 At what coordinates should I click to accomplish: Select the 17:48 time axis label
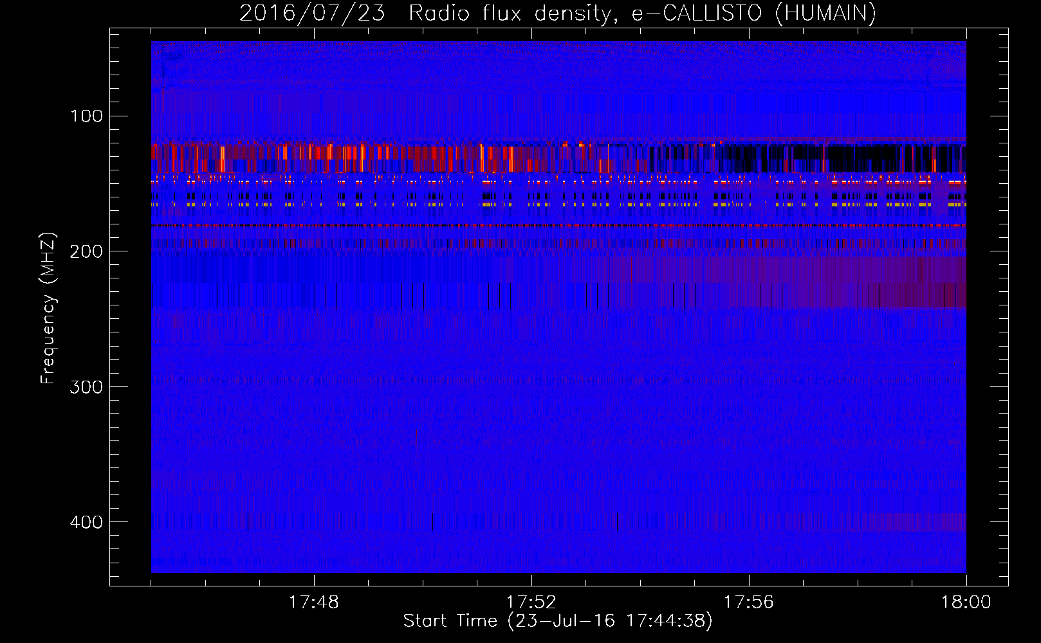(x=313, y=602)
